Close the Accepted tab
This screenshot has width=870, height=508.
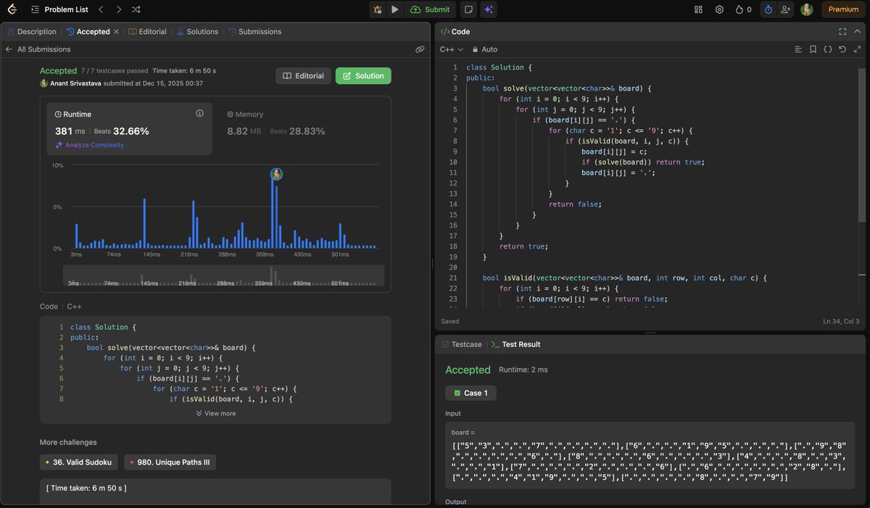(116, 32)
